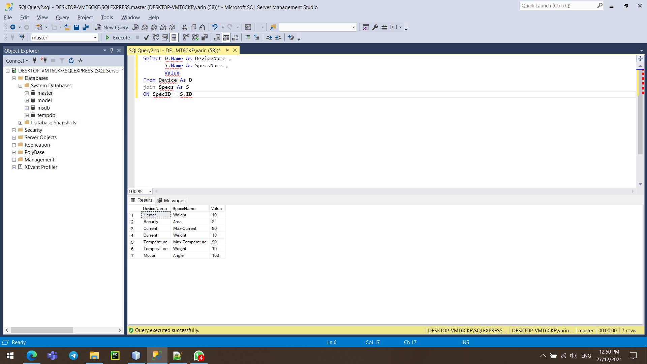Open the Query menu
Screen dimensions: 647x364
[x=62, y=18]
